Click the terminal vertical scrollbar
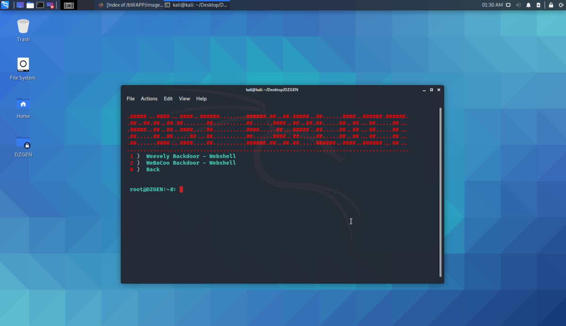The width and height of the screenshot is (566, 326). click(x=441, y=192)
